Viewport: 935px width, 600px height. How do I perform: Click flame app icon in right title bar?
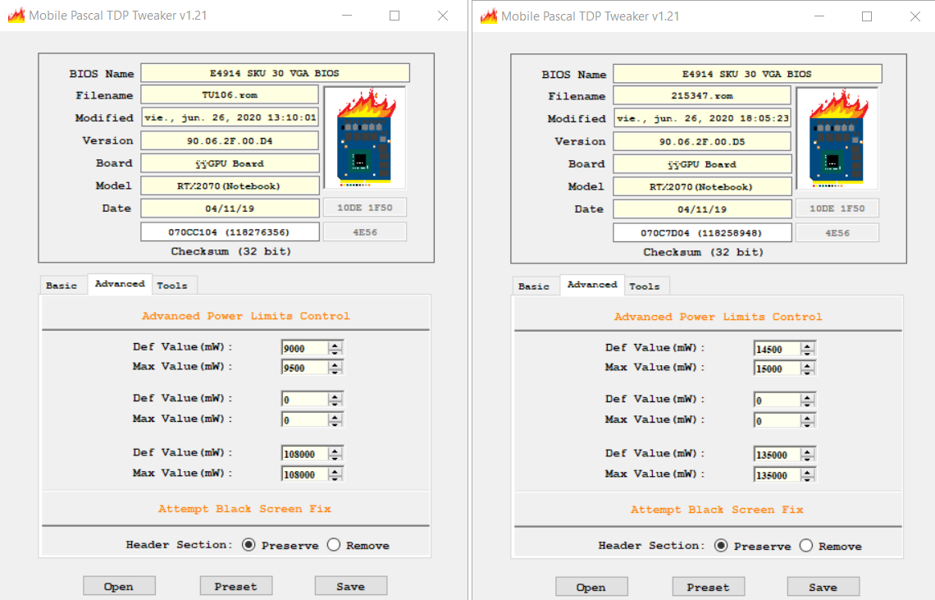click(x=489, y=16)
